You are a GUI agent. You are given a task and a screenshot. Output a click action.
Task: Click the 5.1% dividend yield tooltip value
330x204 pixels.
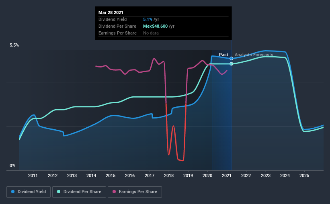coord(148,19)
